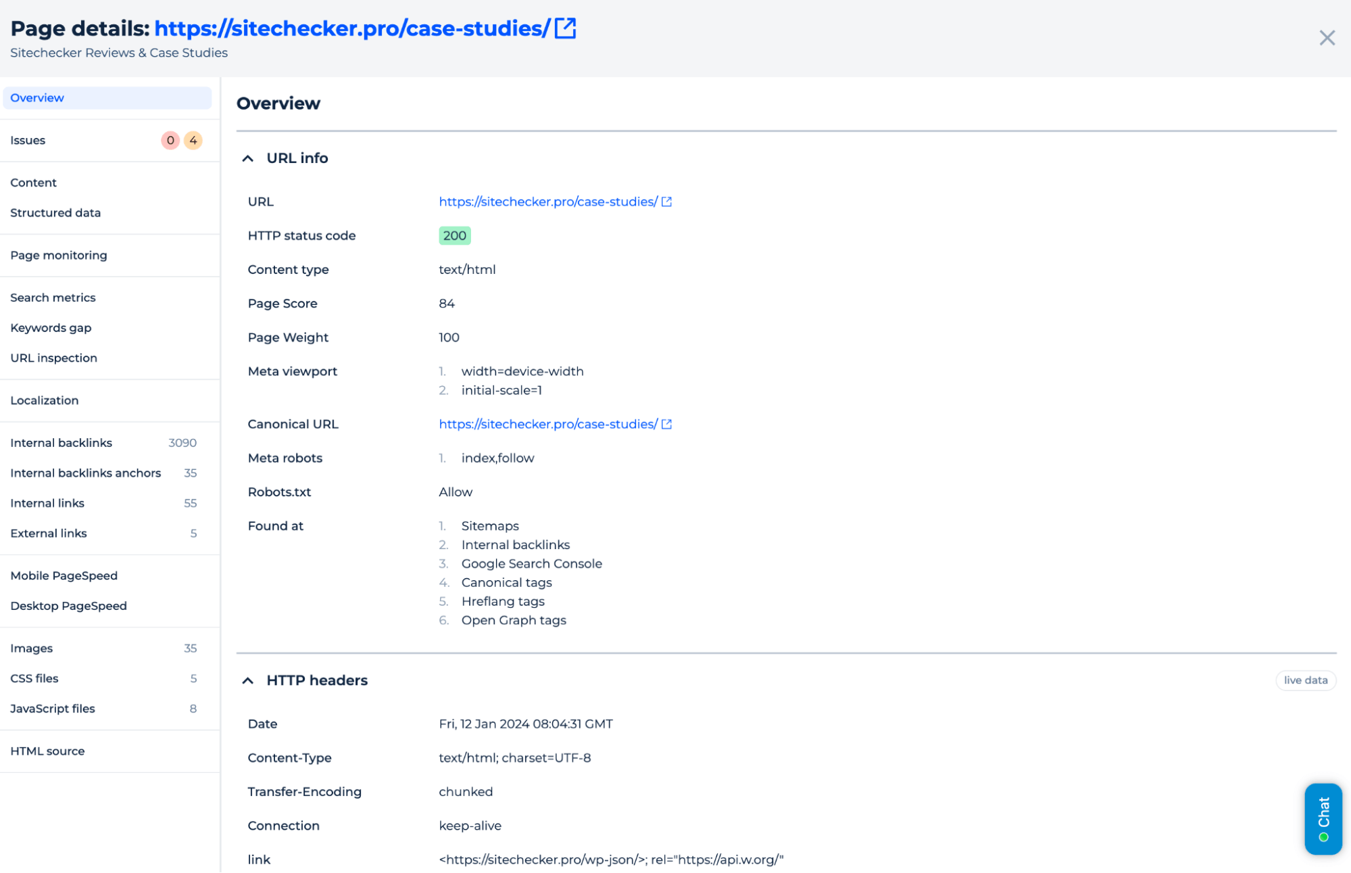Image resolution: width=1351 pixels, height=873 pixels.
Task: Collapse the URL info section
Action: point(248,158)
